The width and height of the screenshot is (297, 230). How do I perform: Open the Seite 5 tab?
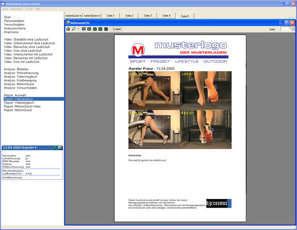point(185,16)
